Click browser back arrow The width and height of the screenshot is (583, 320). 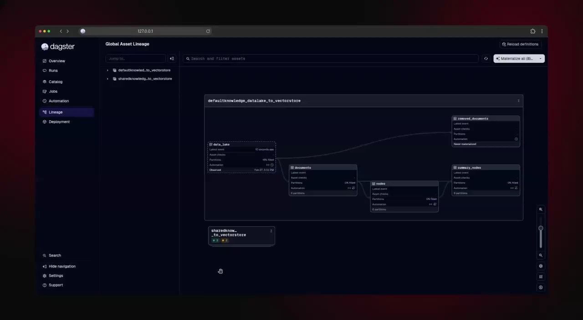coord(61,31)
